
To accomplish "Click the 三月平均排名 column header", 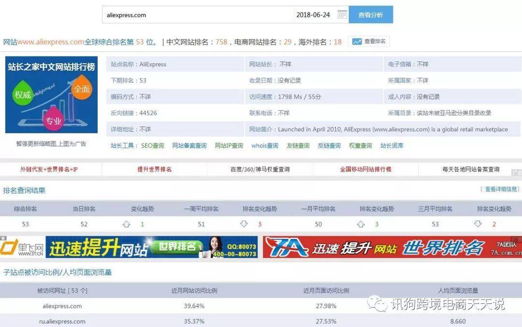I will coord(435,209).
